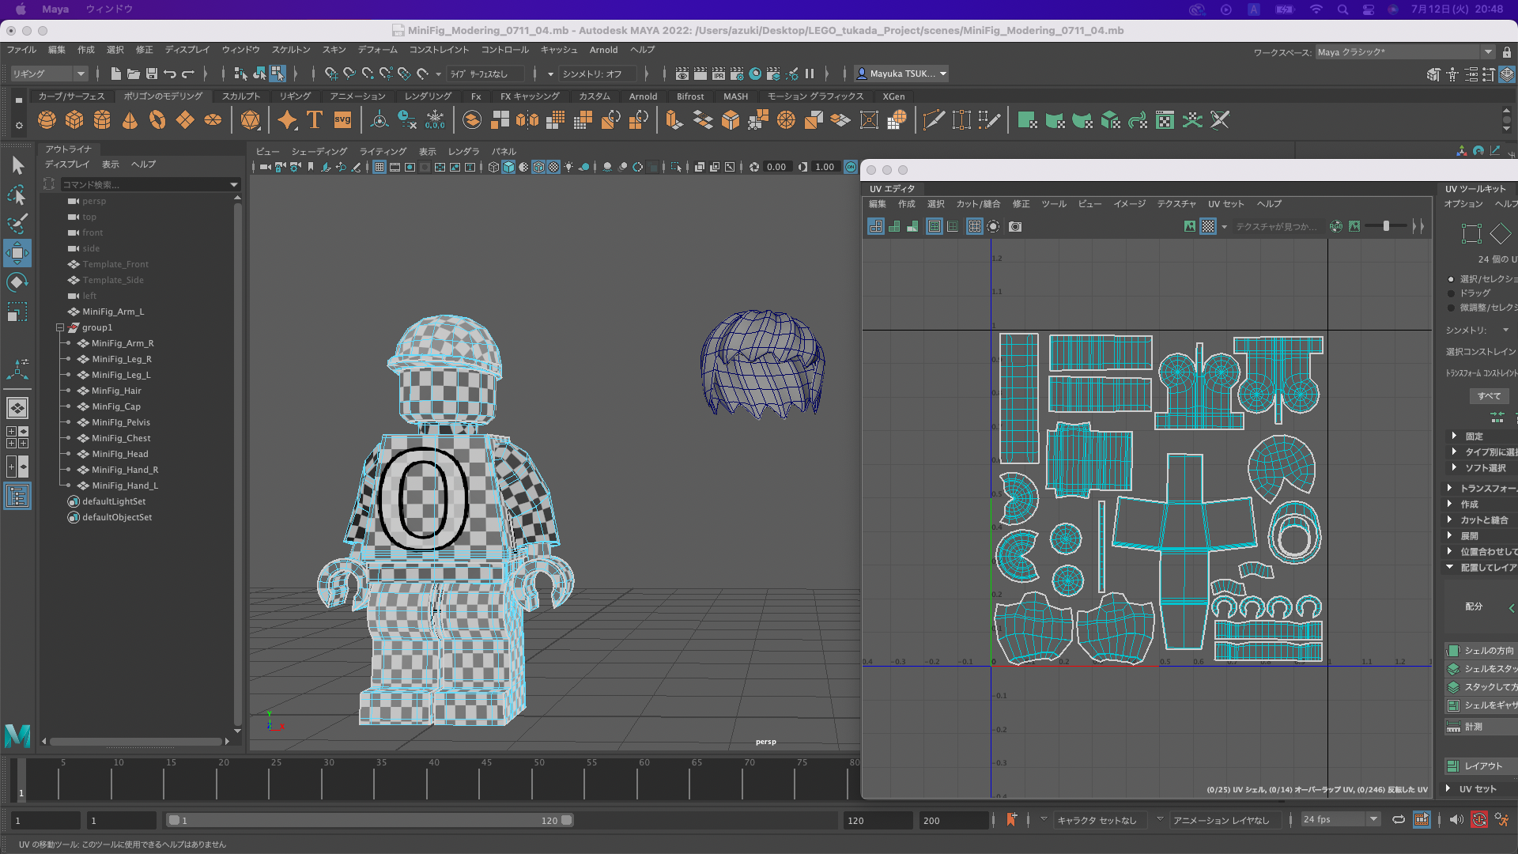Select 微調整/セレクション radio option
The width and height of the screenshot is (1518, 854).
[1451, 308]
